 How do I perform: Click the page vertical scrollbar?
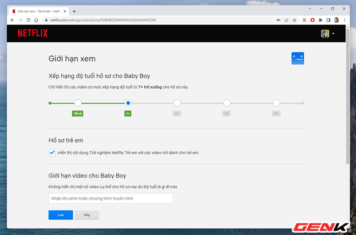click(347, 96)
